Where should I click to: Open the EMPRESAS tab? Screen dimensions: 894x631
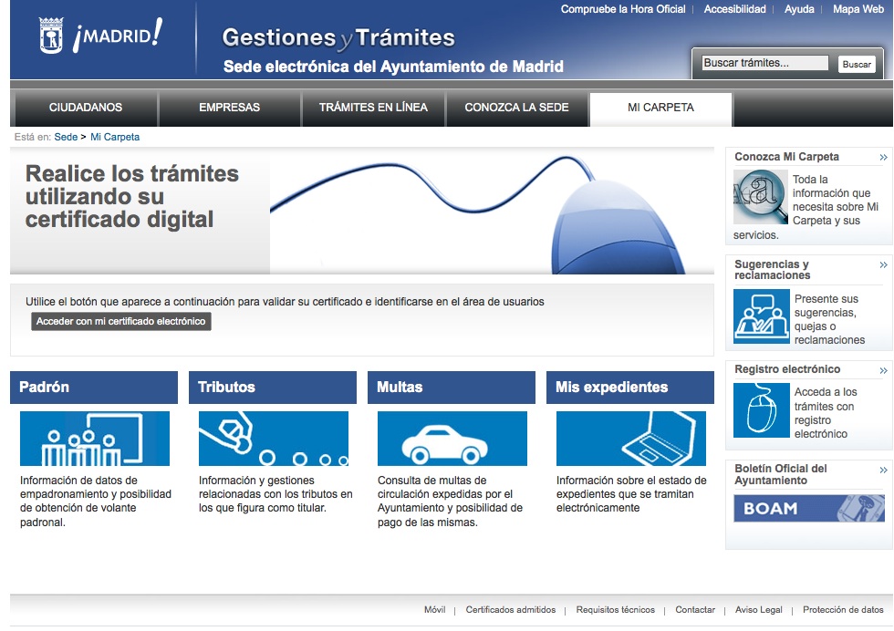pyautogui.click(x=229, y=108)
